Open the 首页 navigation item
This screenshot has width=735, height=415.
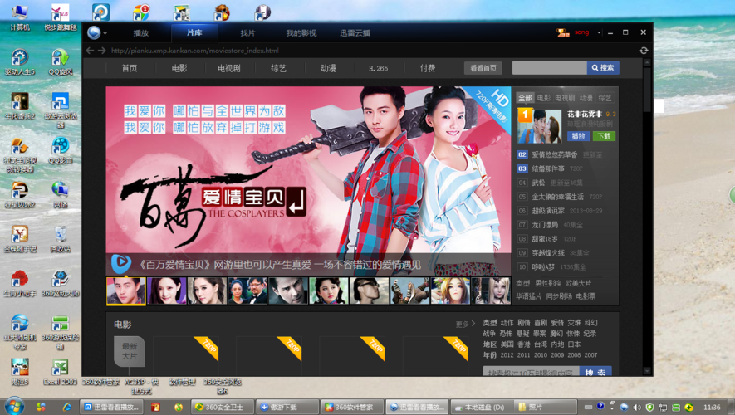click(x=130, y=68)
